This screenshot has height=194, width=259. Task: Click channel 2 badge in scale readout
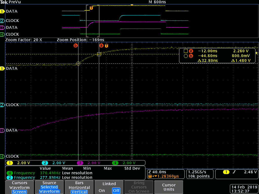(x=45, y=163)
